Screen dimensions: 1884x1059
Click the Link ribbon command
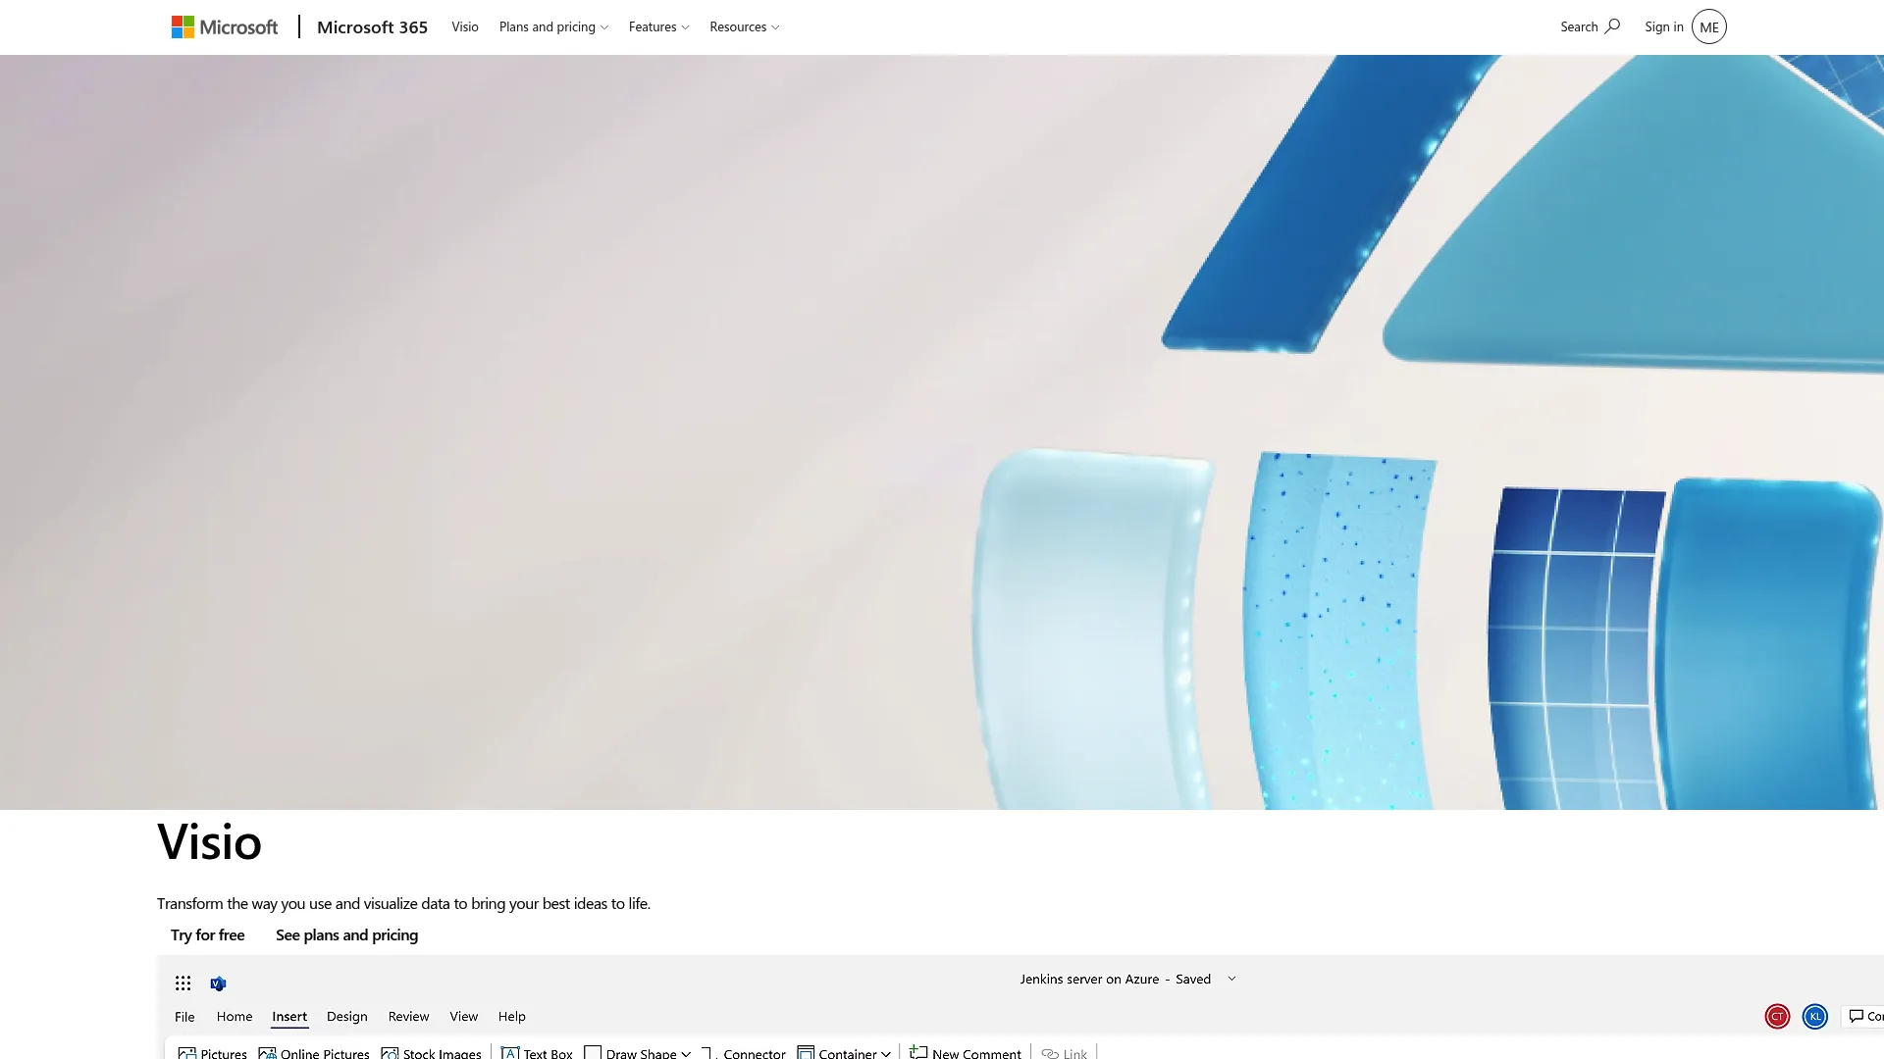click(1065, 1053)
